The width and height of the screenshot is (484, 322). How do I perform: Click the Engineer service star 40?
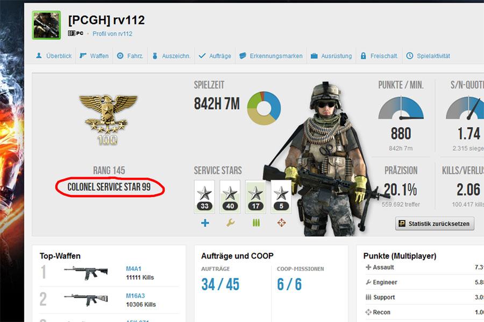click(x=230, y=197)
